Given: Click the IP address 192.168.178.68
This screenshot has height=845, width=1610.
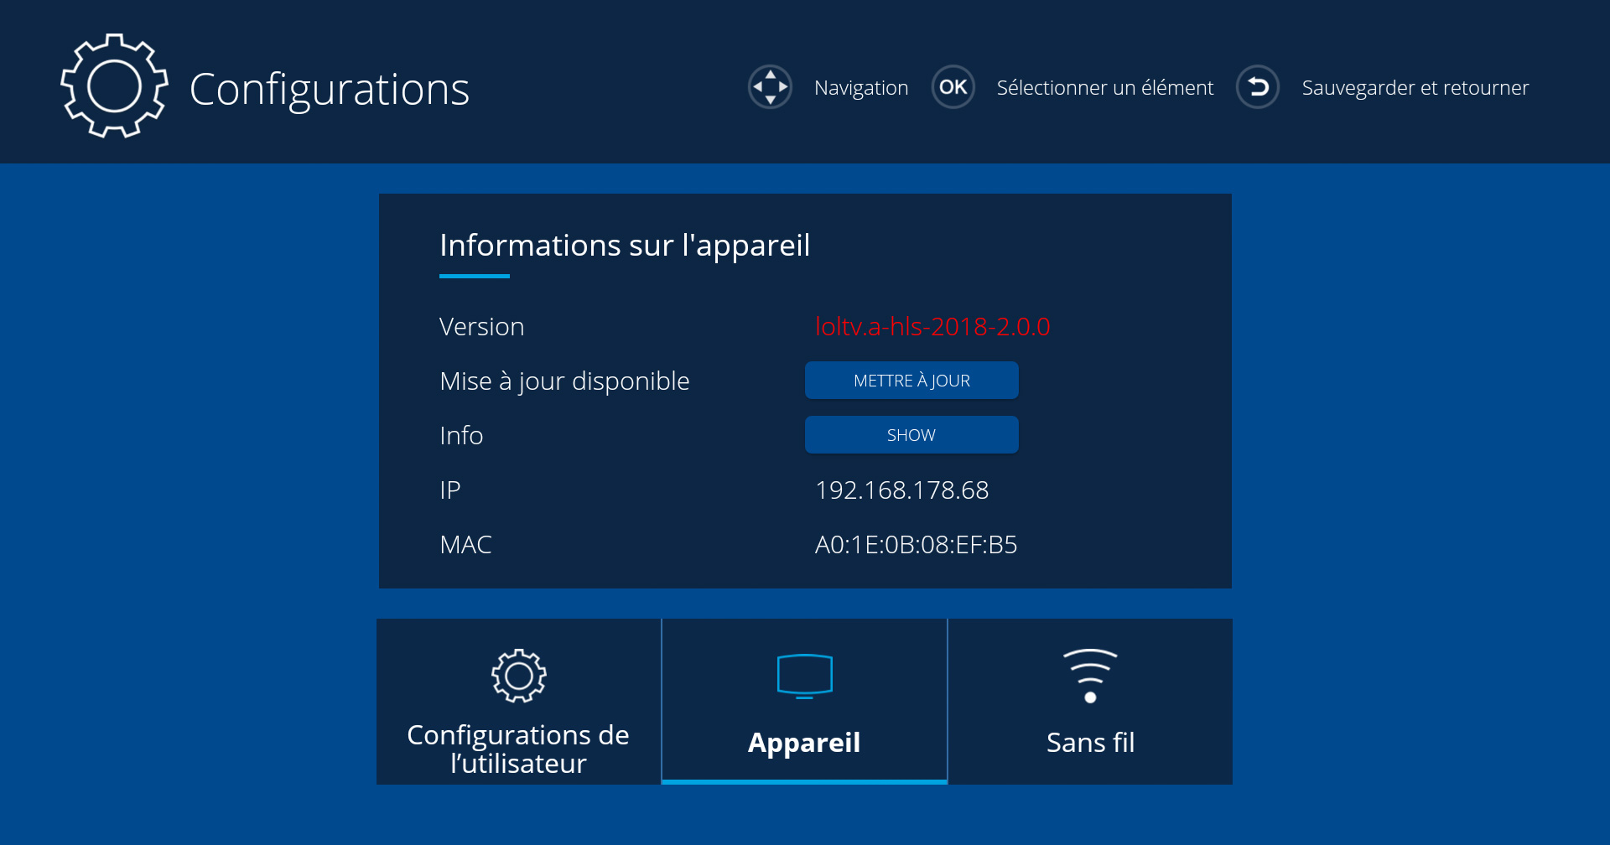Looking at the screenshot, I should pos(901,490).
